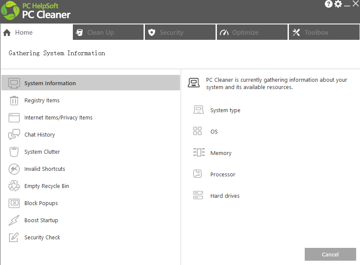Click the Boost Startup lightning icon
Screen dimensions: 360x265
[x=14, y=220]
